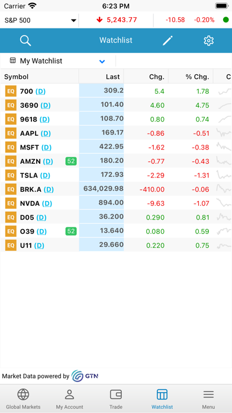Tap the red down arrow index indicator

99,20
